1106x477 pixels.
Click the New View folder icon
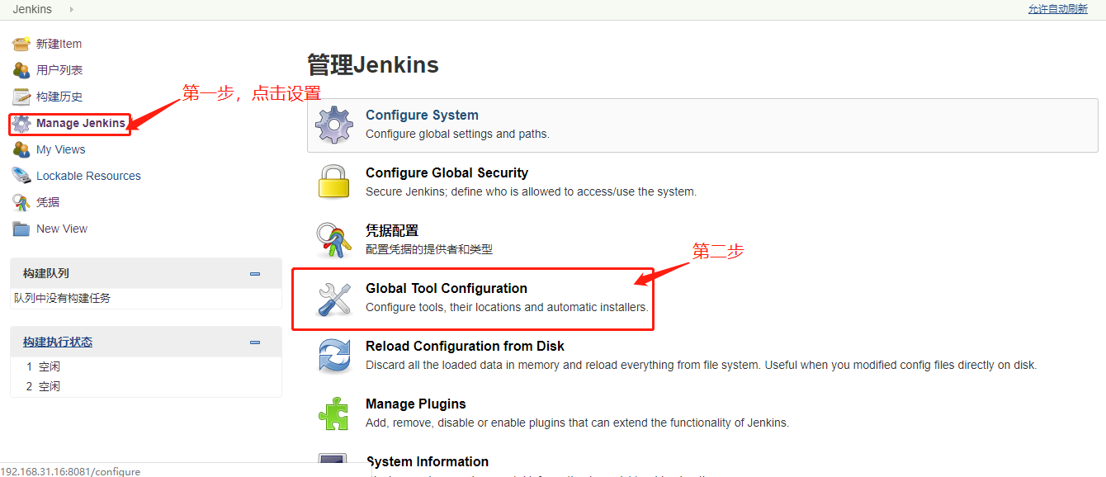tap(21, 229)
